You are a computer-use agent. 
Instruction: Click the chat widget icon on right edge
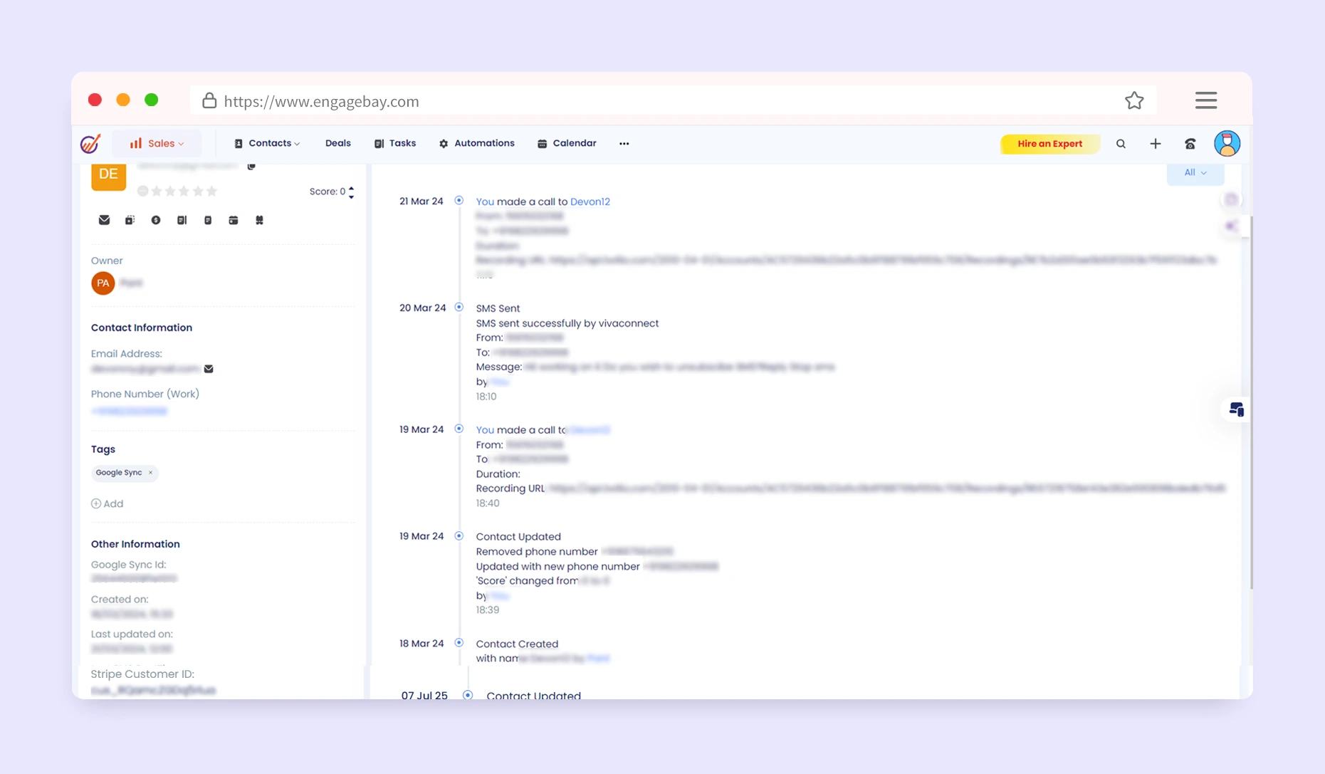point(1236,409)
